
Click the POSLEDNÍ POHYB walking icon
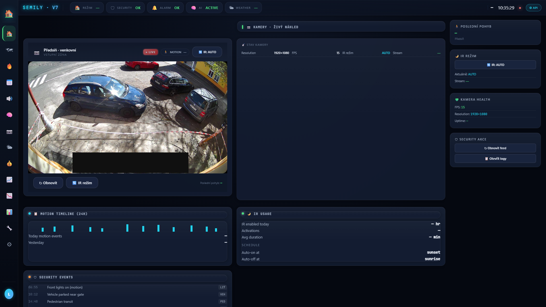457,26
